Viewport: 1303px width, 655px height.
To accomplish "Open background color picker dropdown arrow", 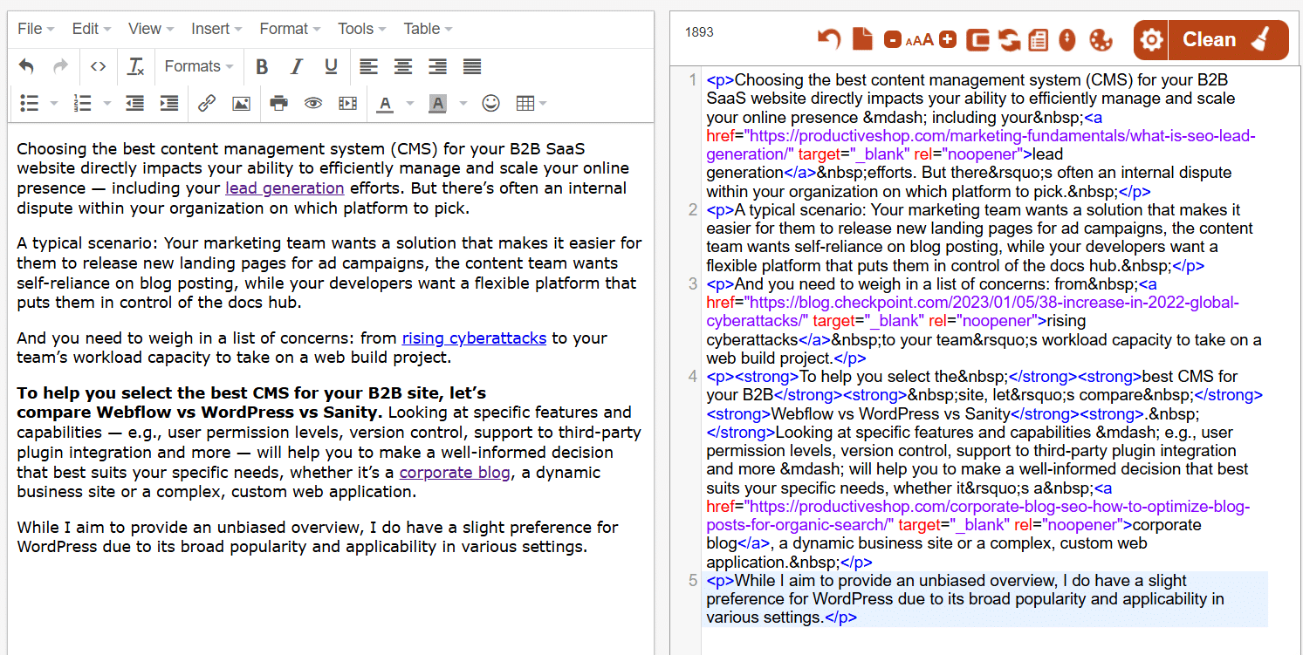I will 463,104.
